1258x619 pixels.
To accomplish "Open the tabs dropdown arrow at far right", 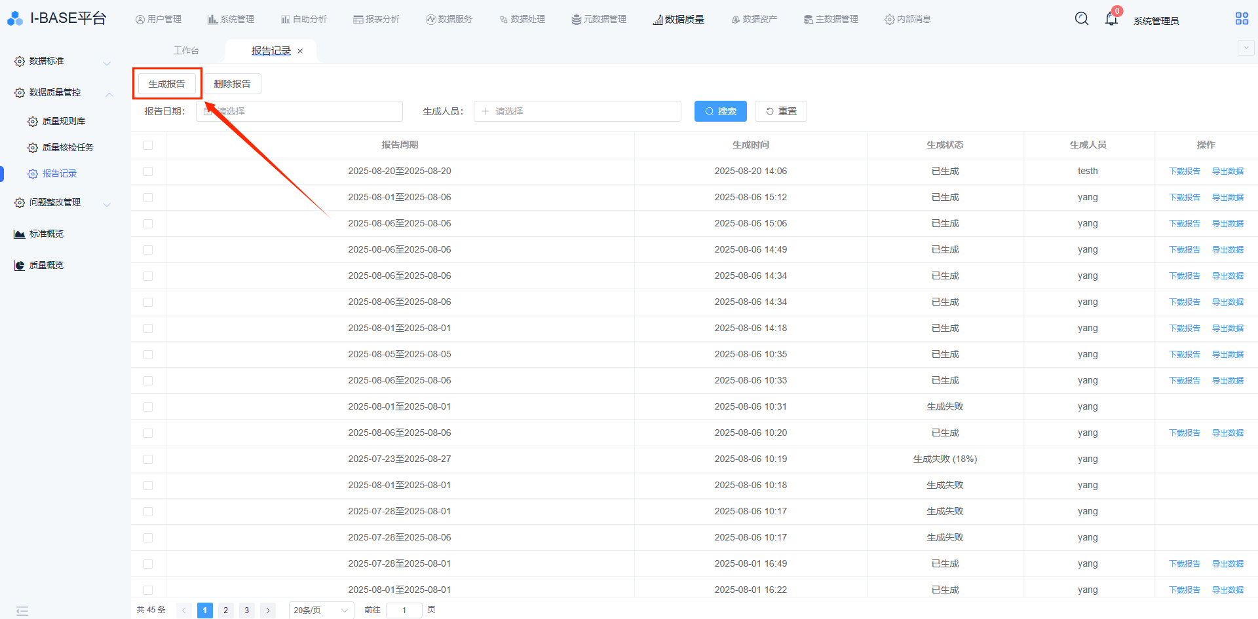I will 1246,48.
